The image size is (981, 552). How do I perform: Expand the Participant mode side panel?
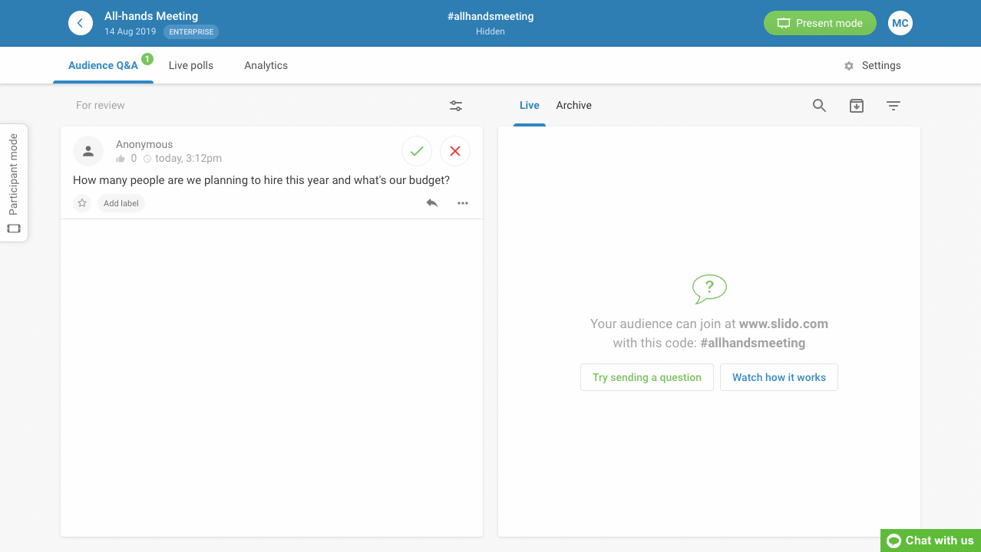14,182
